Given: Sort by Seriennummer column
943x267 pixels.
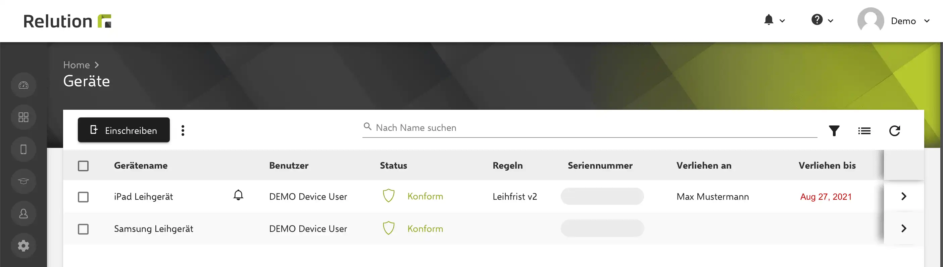Looking at the screenshot, I should (600, 166).
